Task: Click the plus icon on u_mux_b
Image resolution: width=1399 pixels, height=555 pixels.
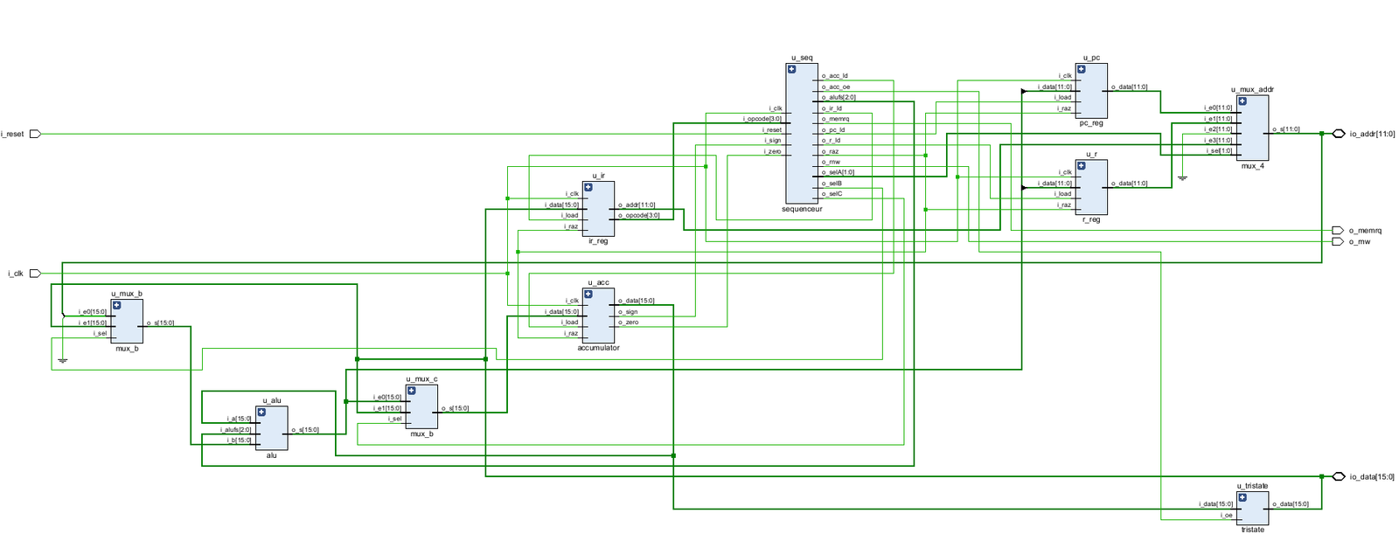Action: click(117, 305)
